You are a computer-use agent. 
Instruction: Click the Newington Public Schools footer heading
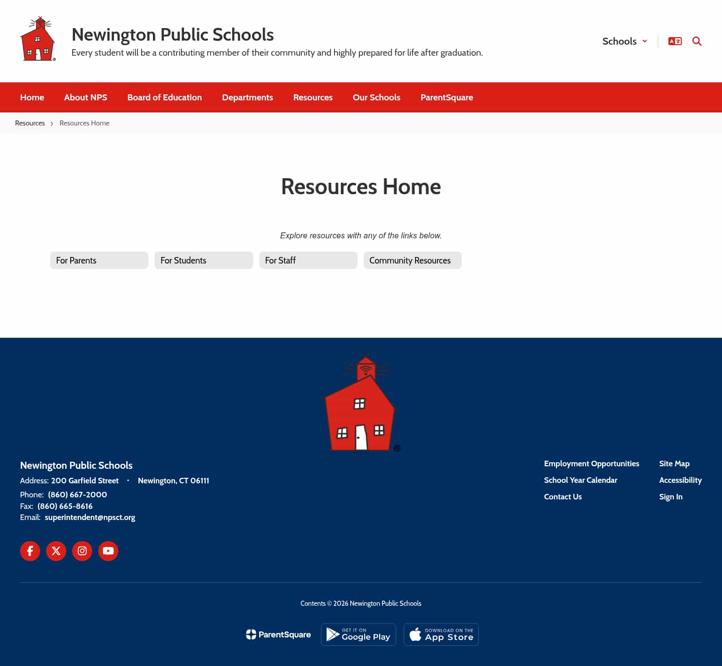tap(76, 465)
